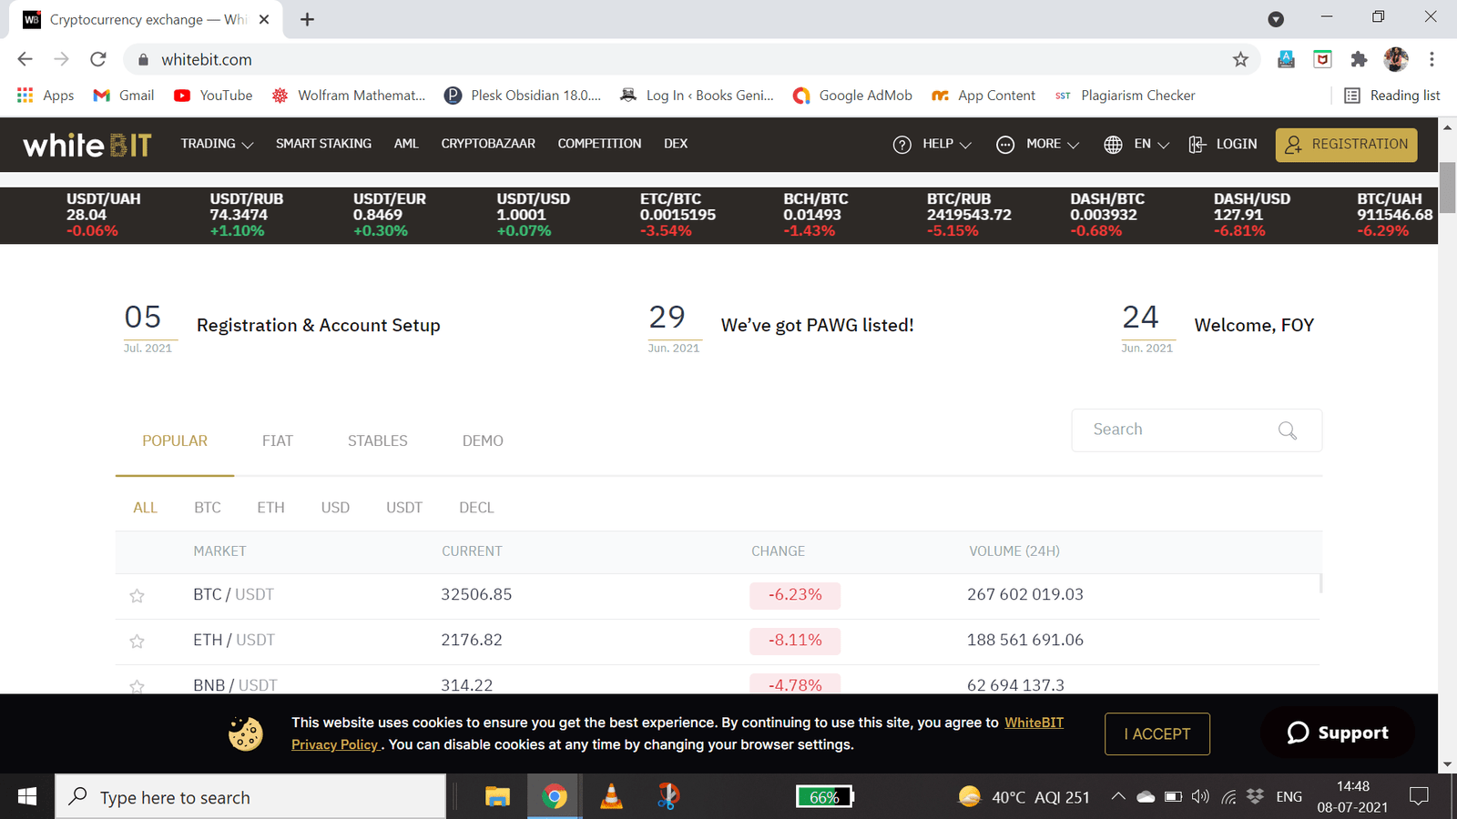The height and width of the screenshot is (819, 1457).
Task: Reload the page
Action: point(98,59)
